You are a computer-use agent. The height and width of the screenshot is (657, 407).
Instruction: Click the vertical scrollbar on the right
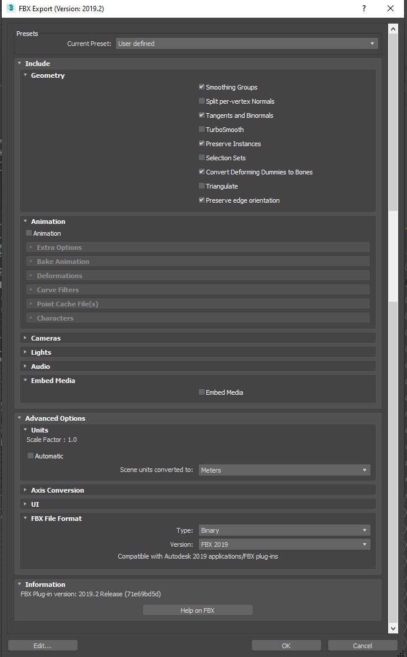[x=393, y=118]
